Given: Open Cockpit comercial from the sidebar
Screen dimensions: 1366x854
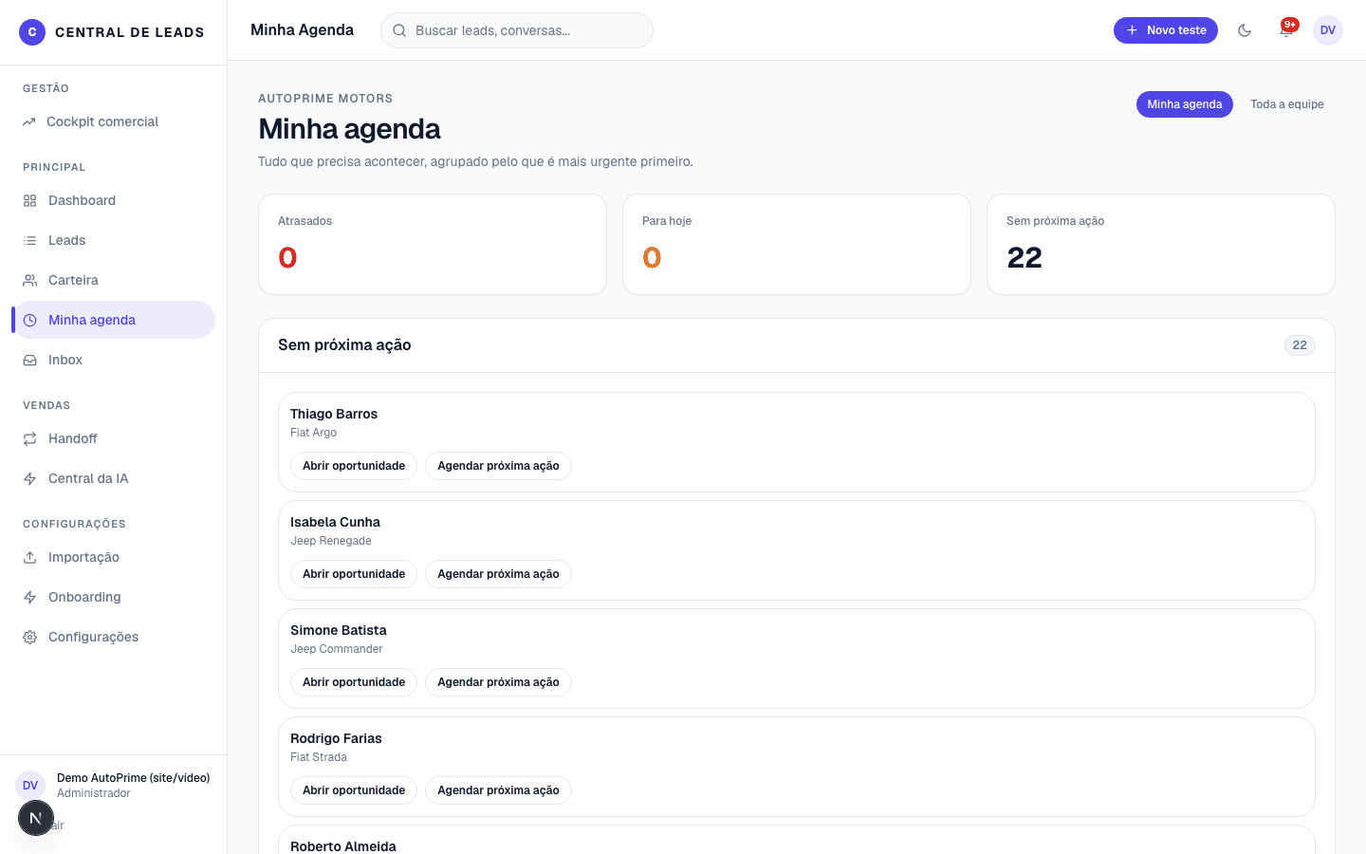Looking at the screenshot, I should coord(114,121).
